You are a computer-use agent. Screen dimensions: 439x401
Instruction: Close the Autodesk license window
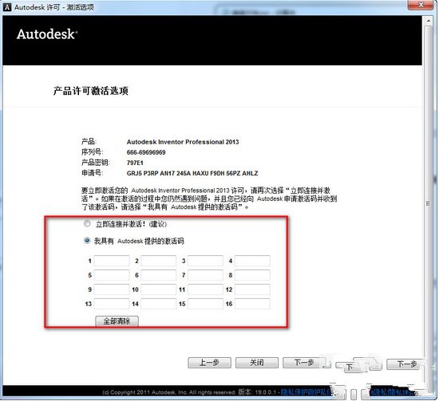tap(421, 5)
